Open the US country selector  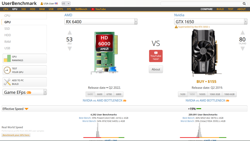click(66, 3)
